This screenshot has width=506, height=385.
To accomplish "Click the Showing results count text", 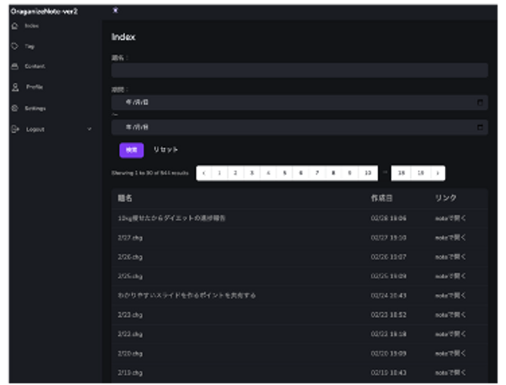I will [150, 173].
